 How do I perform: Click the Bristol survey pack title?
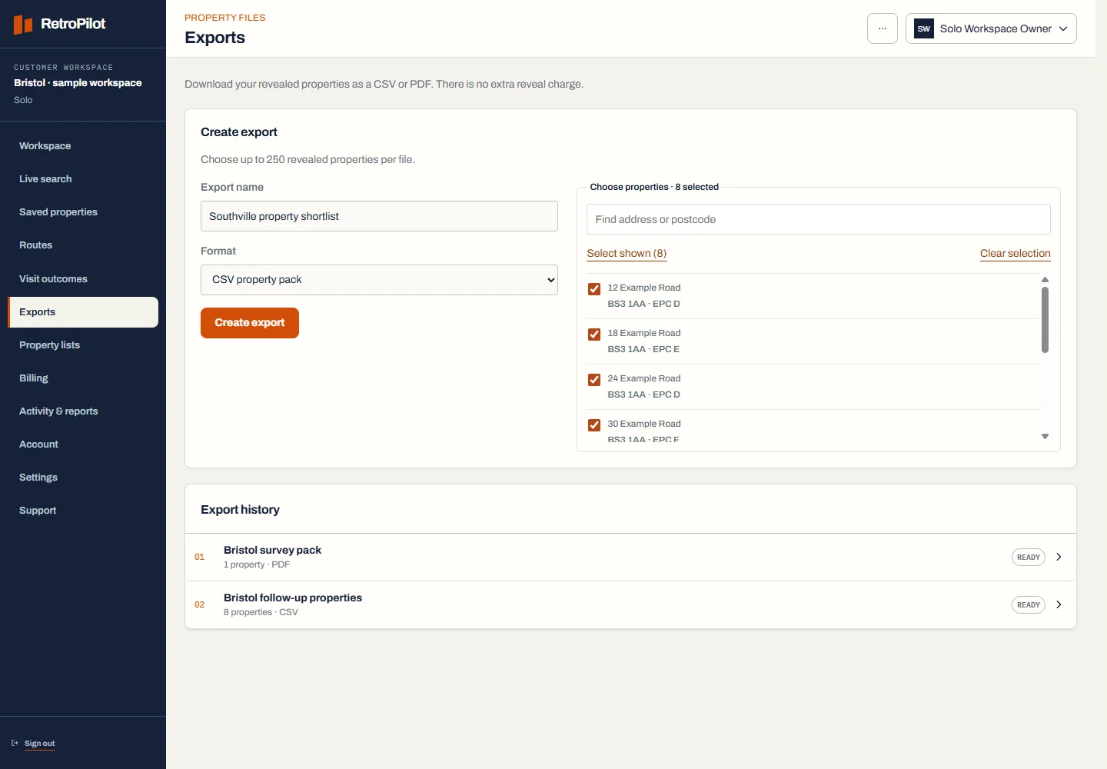coord(272,550)
